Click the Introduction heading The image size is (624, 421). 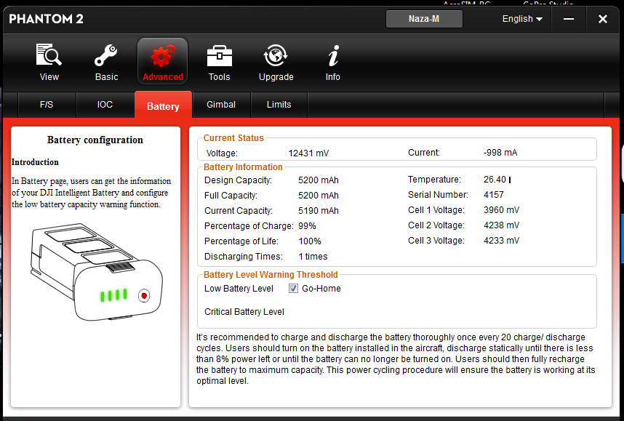(x=35, y=162)
